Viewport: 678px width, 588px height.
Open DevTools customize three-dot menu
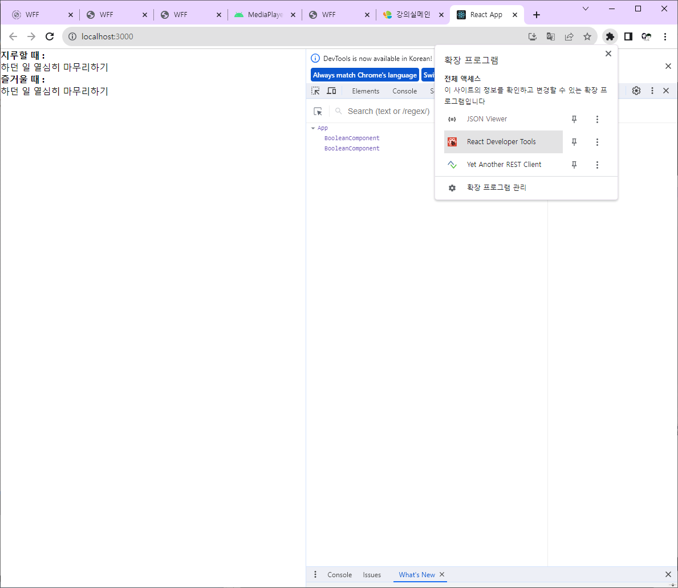coord(652,91)
